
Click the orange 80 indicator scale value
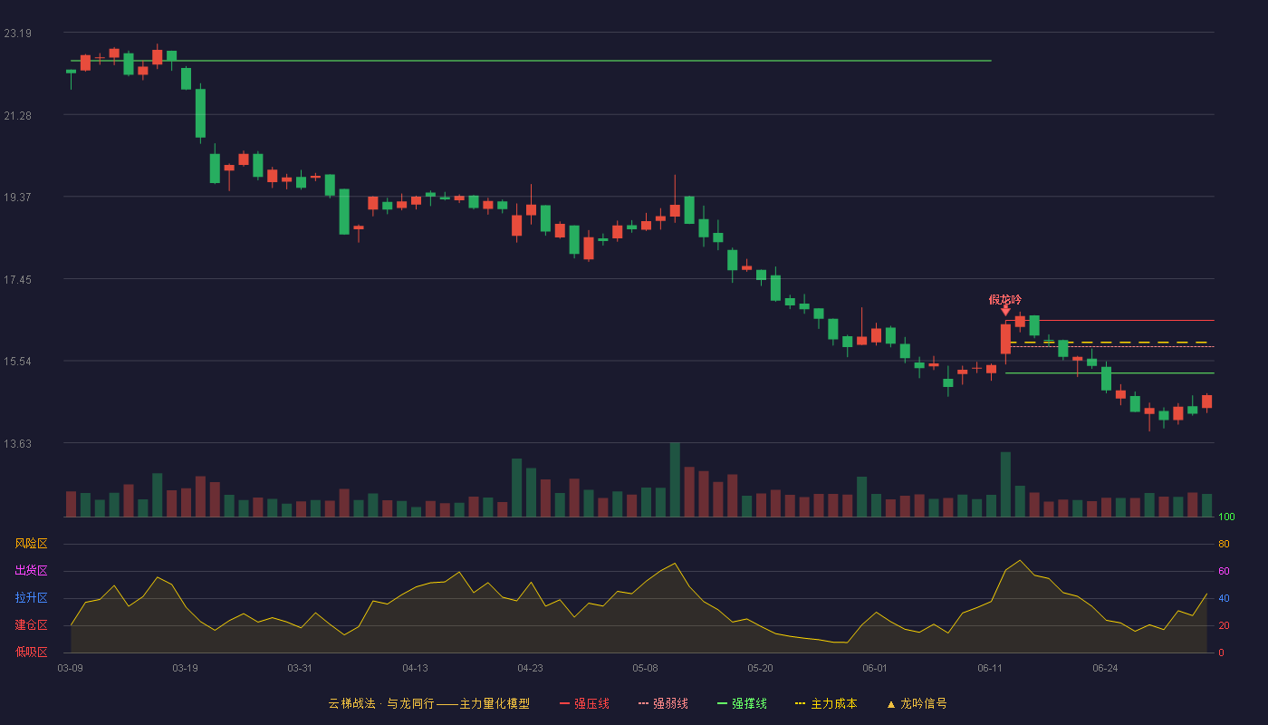click(x=1224, y=544)
